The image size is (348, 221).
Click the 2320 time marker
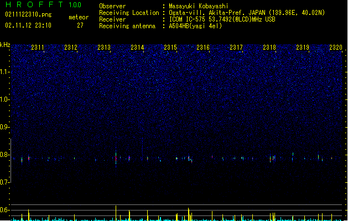(336, 48)
